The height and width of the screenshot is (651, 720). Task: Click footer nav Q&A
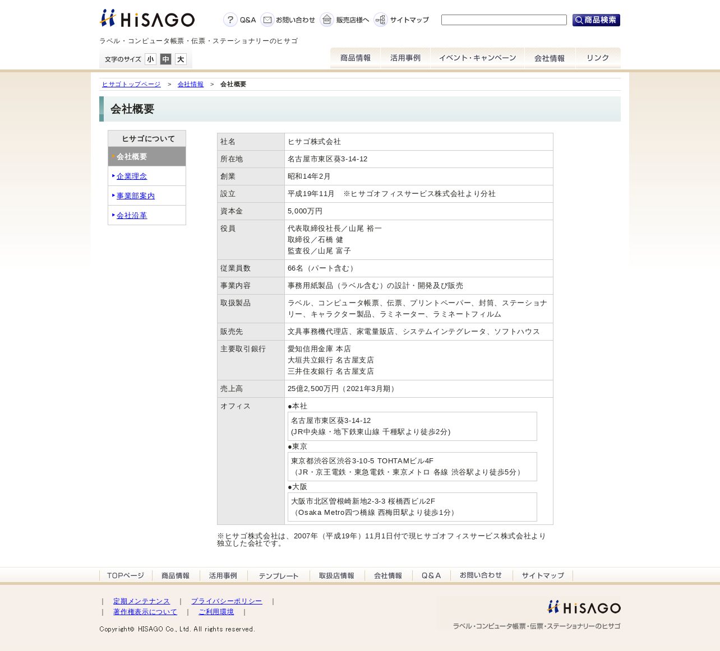431,576
